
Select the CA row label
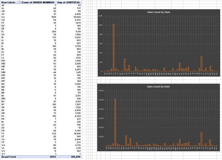[3, 17]
